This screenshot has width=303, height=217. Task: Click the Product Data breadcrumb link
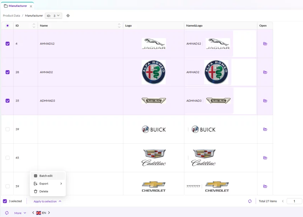[x=11, y=16]
